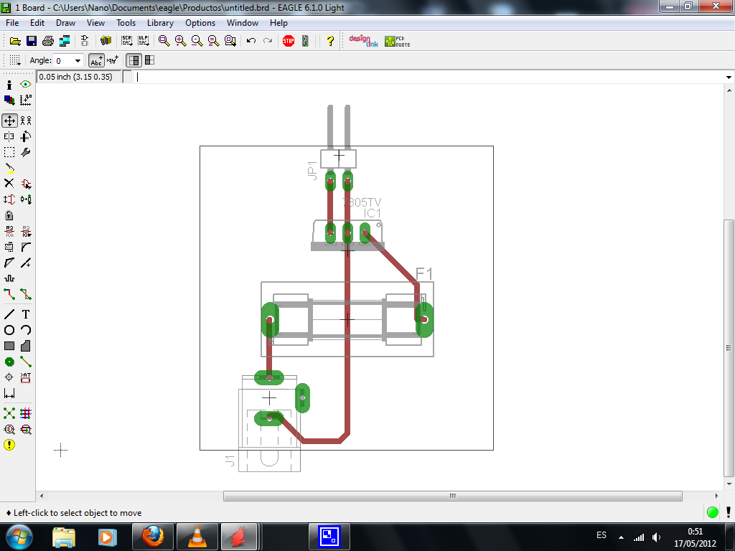Run the ERC check

pyautogui.click(x=9, y=429)
